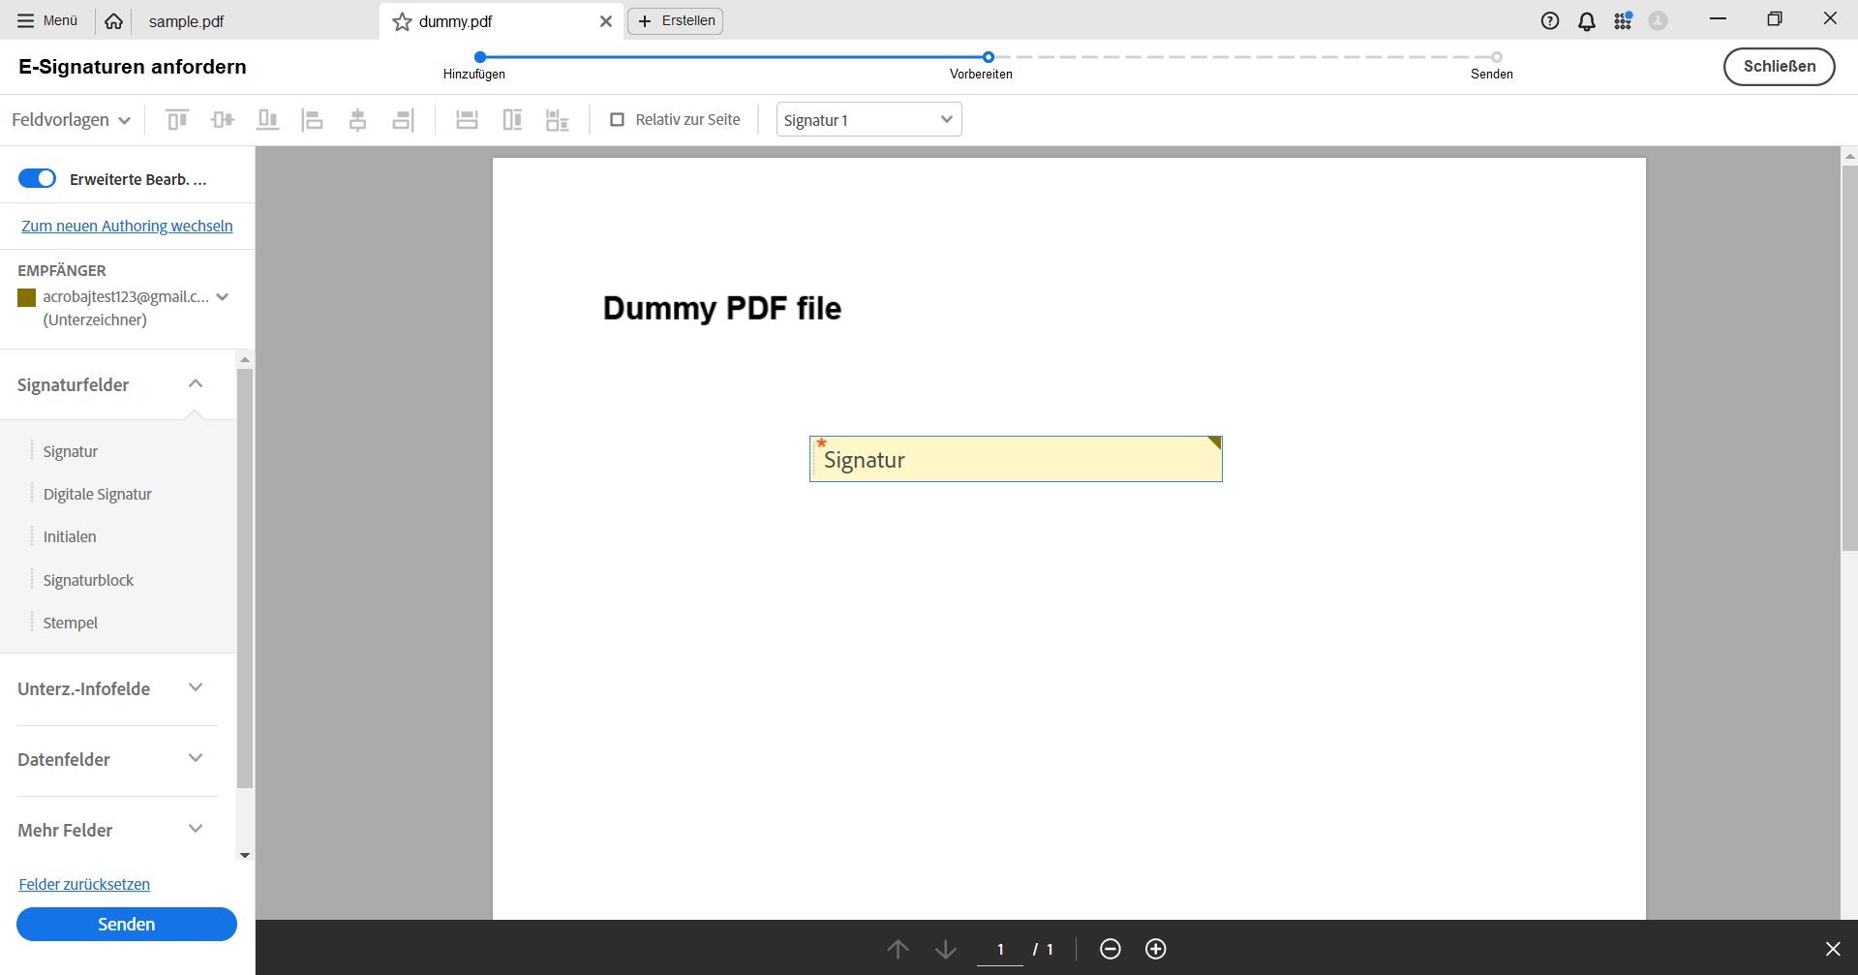Select the Signatur field type in sidebar
1858x975 pixels.
(71, 451)
